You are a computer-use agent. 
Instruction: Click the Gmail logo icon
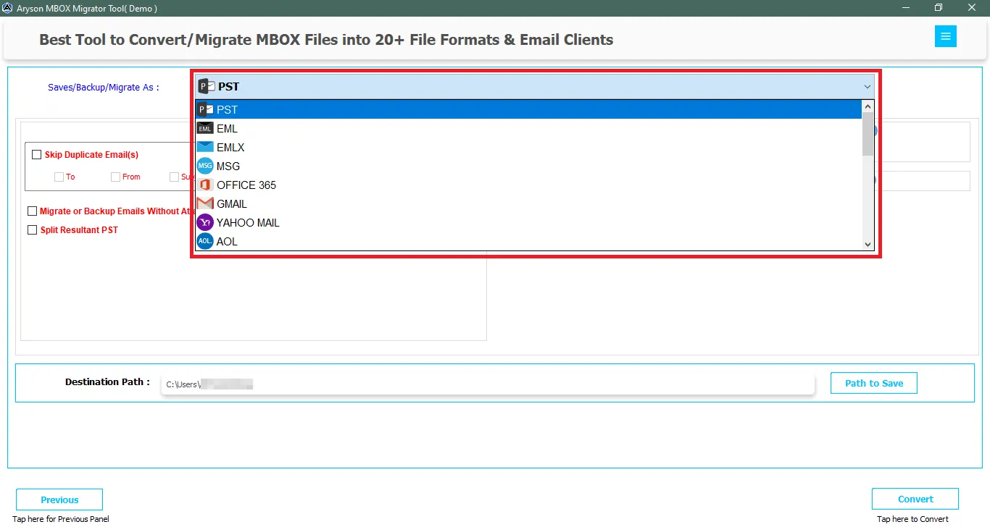coord(205,204)
